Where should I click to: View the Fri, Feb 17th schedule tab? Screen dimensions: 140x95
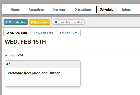point(69,33)
